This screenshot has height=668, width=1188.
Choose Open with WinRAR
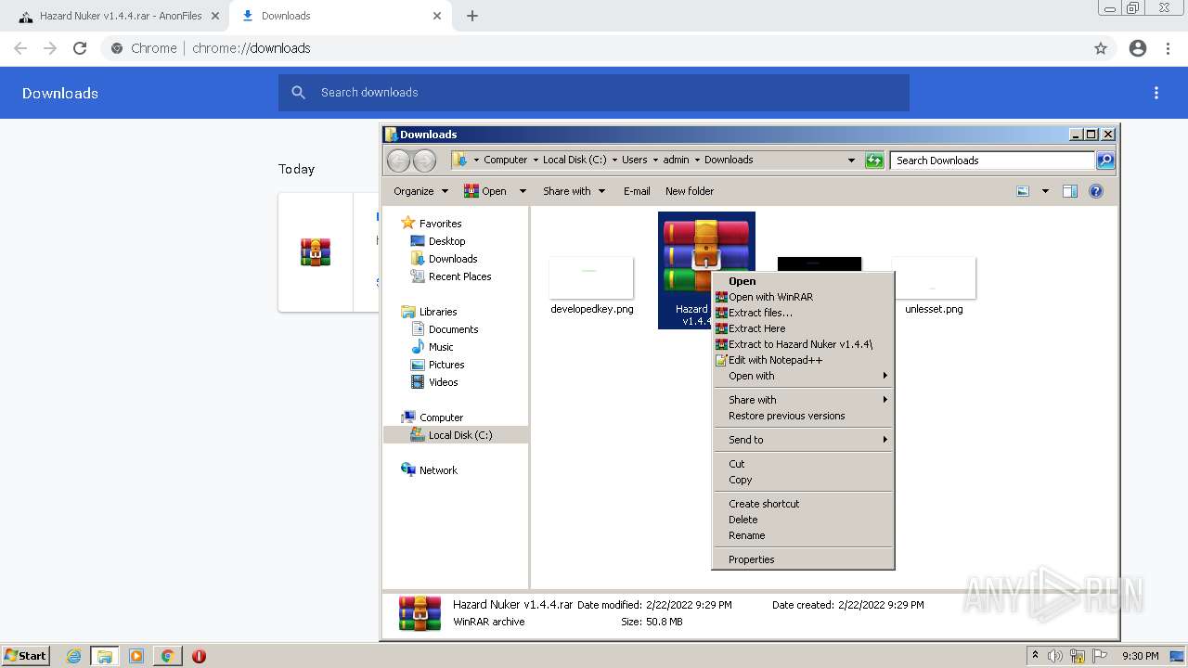[803, 297]
